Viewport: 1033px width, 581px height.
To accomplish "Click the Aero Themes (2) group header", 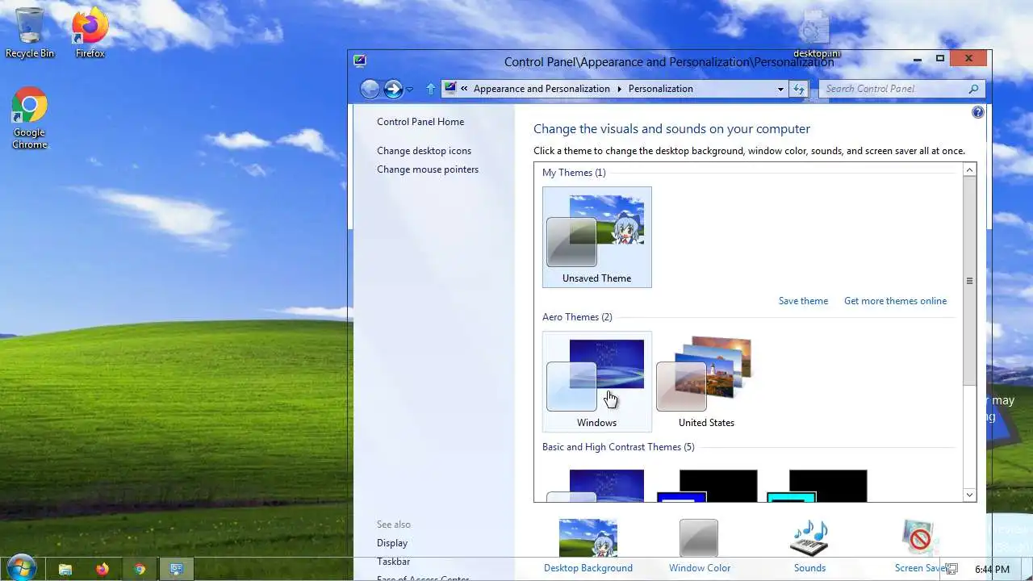I will tap(577, 317).
